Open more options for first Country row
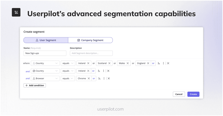 point(163,63)
